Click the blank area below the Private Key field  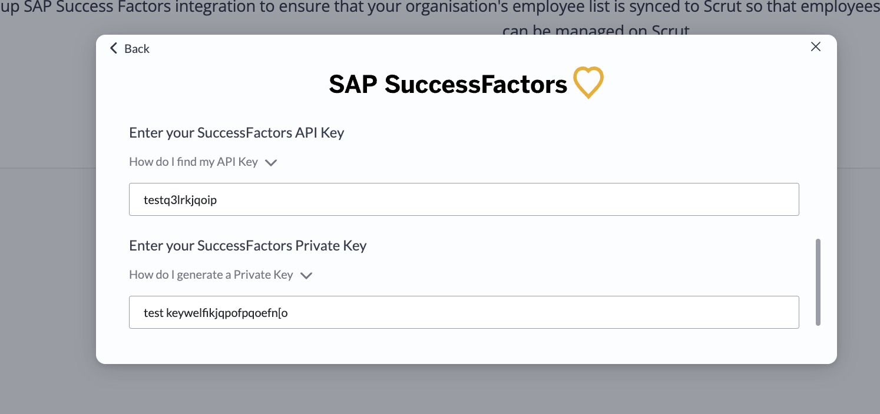pyautogui.click(x=464, y=346)
